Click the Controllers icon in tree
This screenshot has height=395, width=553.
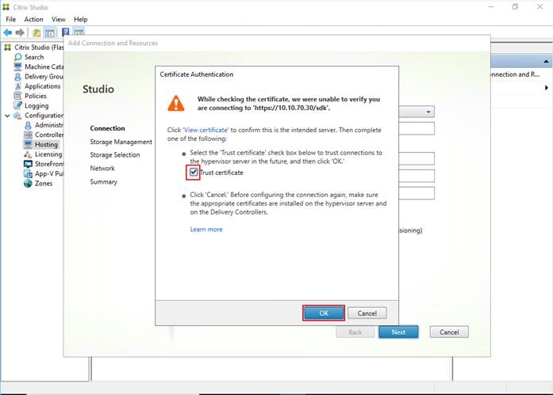pos(28,135)
